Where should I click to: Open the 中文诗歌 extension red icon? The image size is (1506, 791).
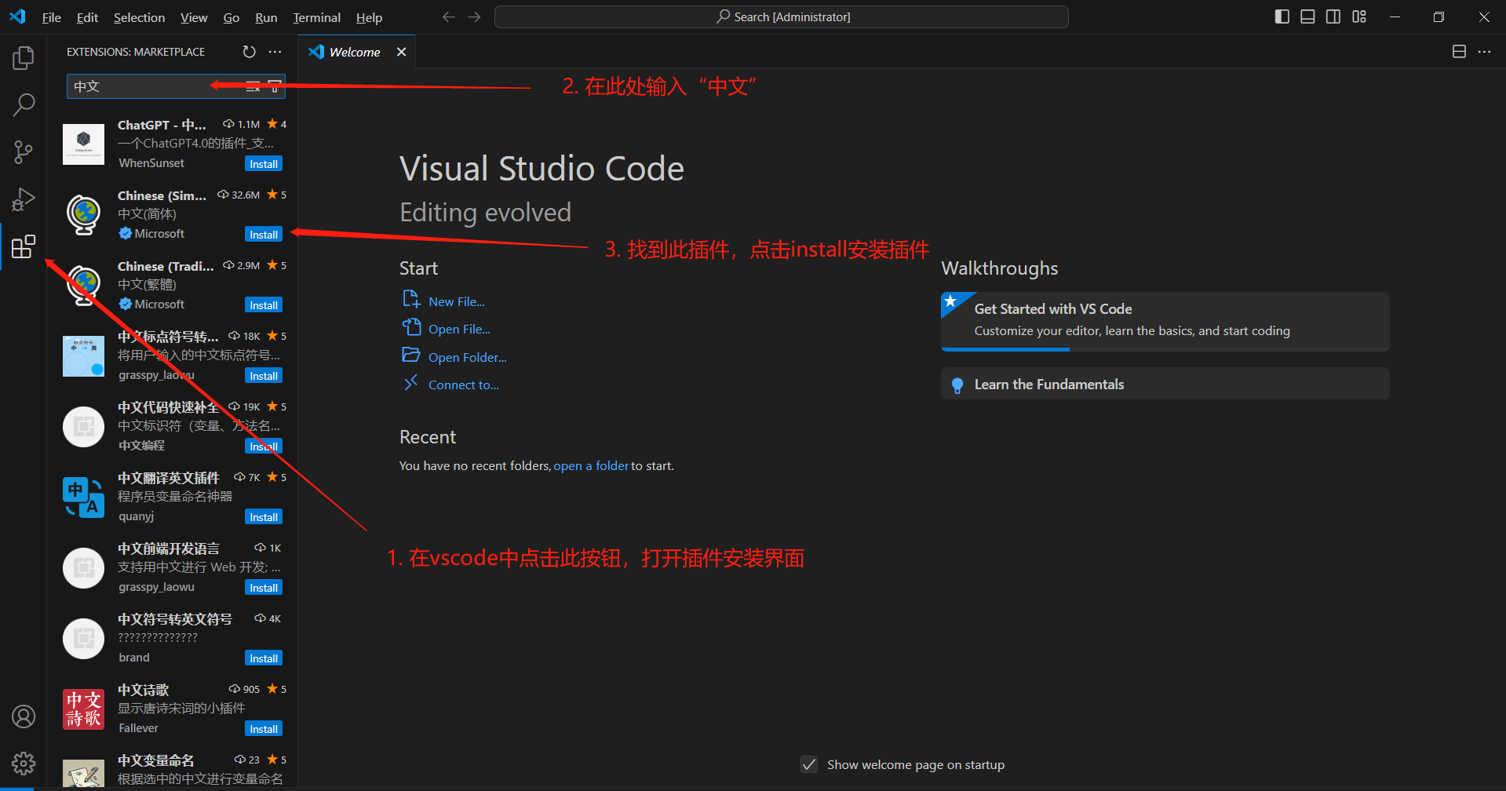(x=83, y=709)
